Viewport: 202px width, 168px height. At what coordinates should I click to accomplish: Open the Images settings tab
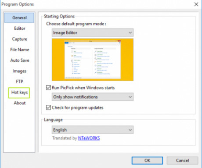pos(19,71)
